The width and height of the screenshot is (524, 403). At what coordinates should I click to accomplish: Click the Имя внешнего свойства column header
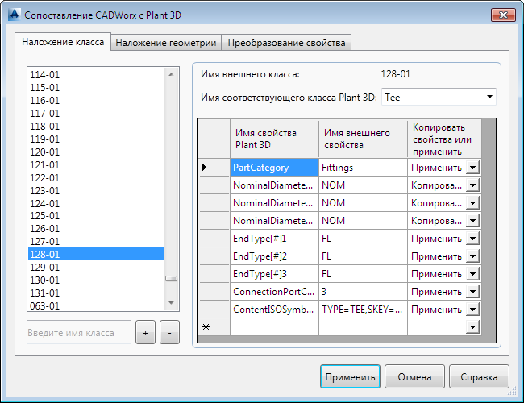(x=363, y=139)
